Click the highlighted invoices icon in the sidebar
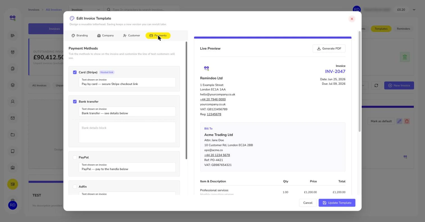 click(x=13, y=184)
